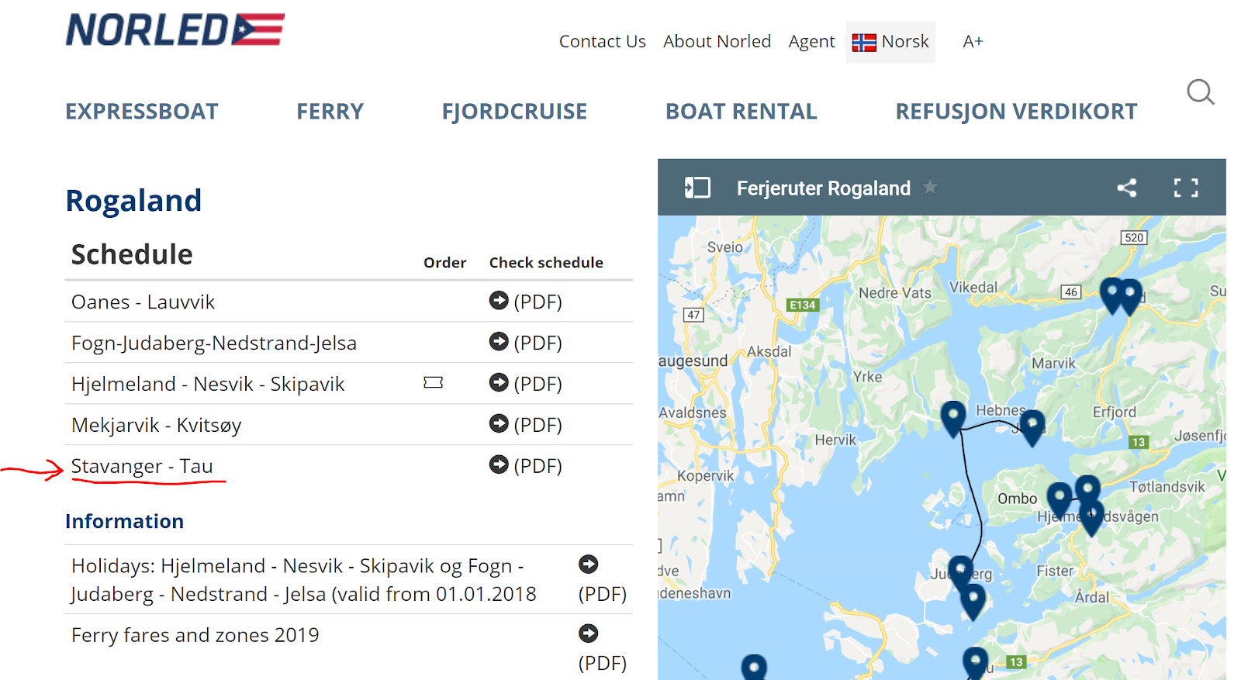Open the About Norled link
The image size is (1241, 680).
tap(717, 42)
